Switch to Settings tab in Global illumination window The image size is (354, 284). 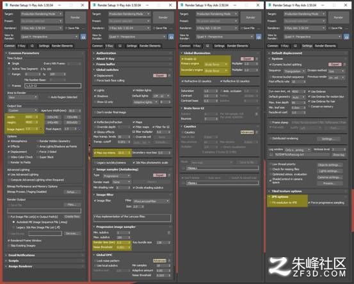pyautogui.click(x=219, y=46)
